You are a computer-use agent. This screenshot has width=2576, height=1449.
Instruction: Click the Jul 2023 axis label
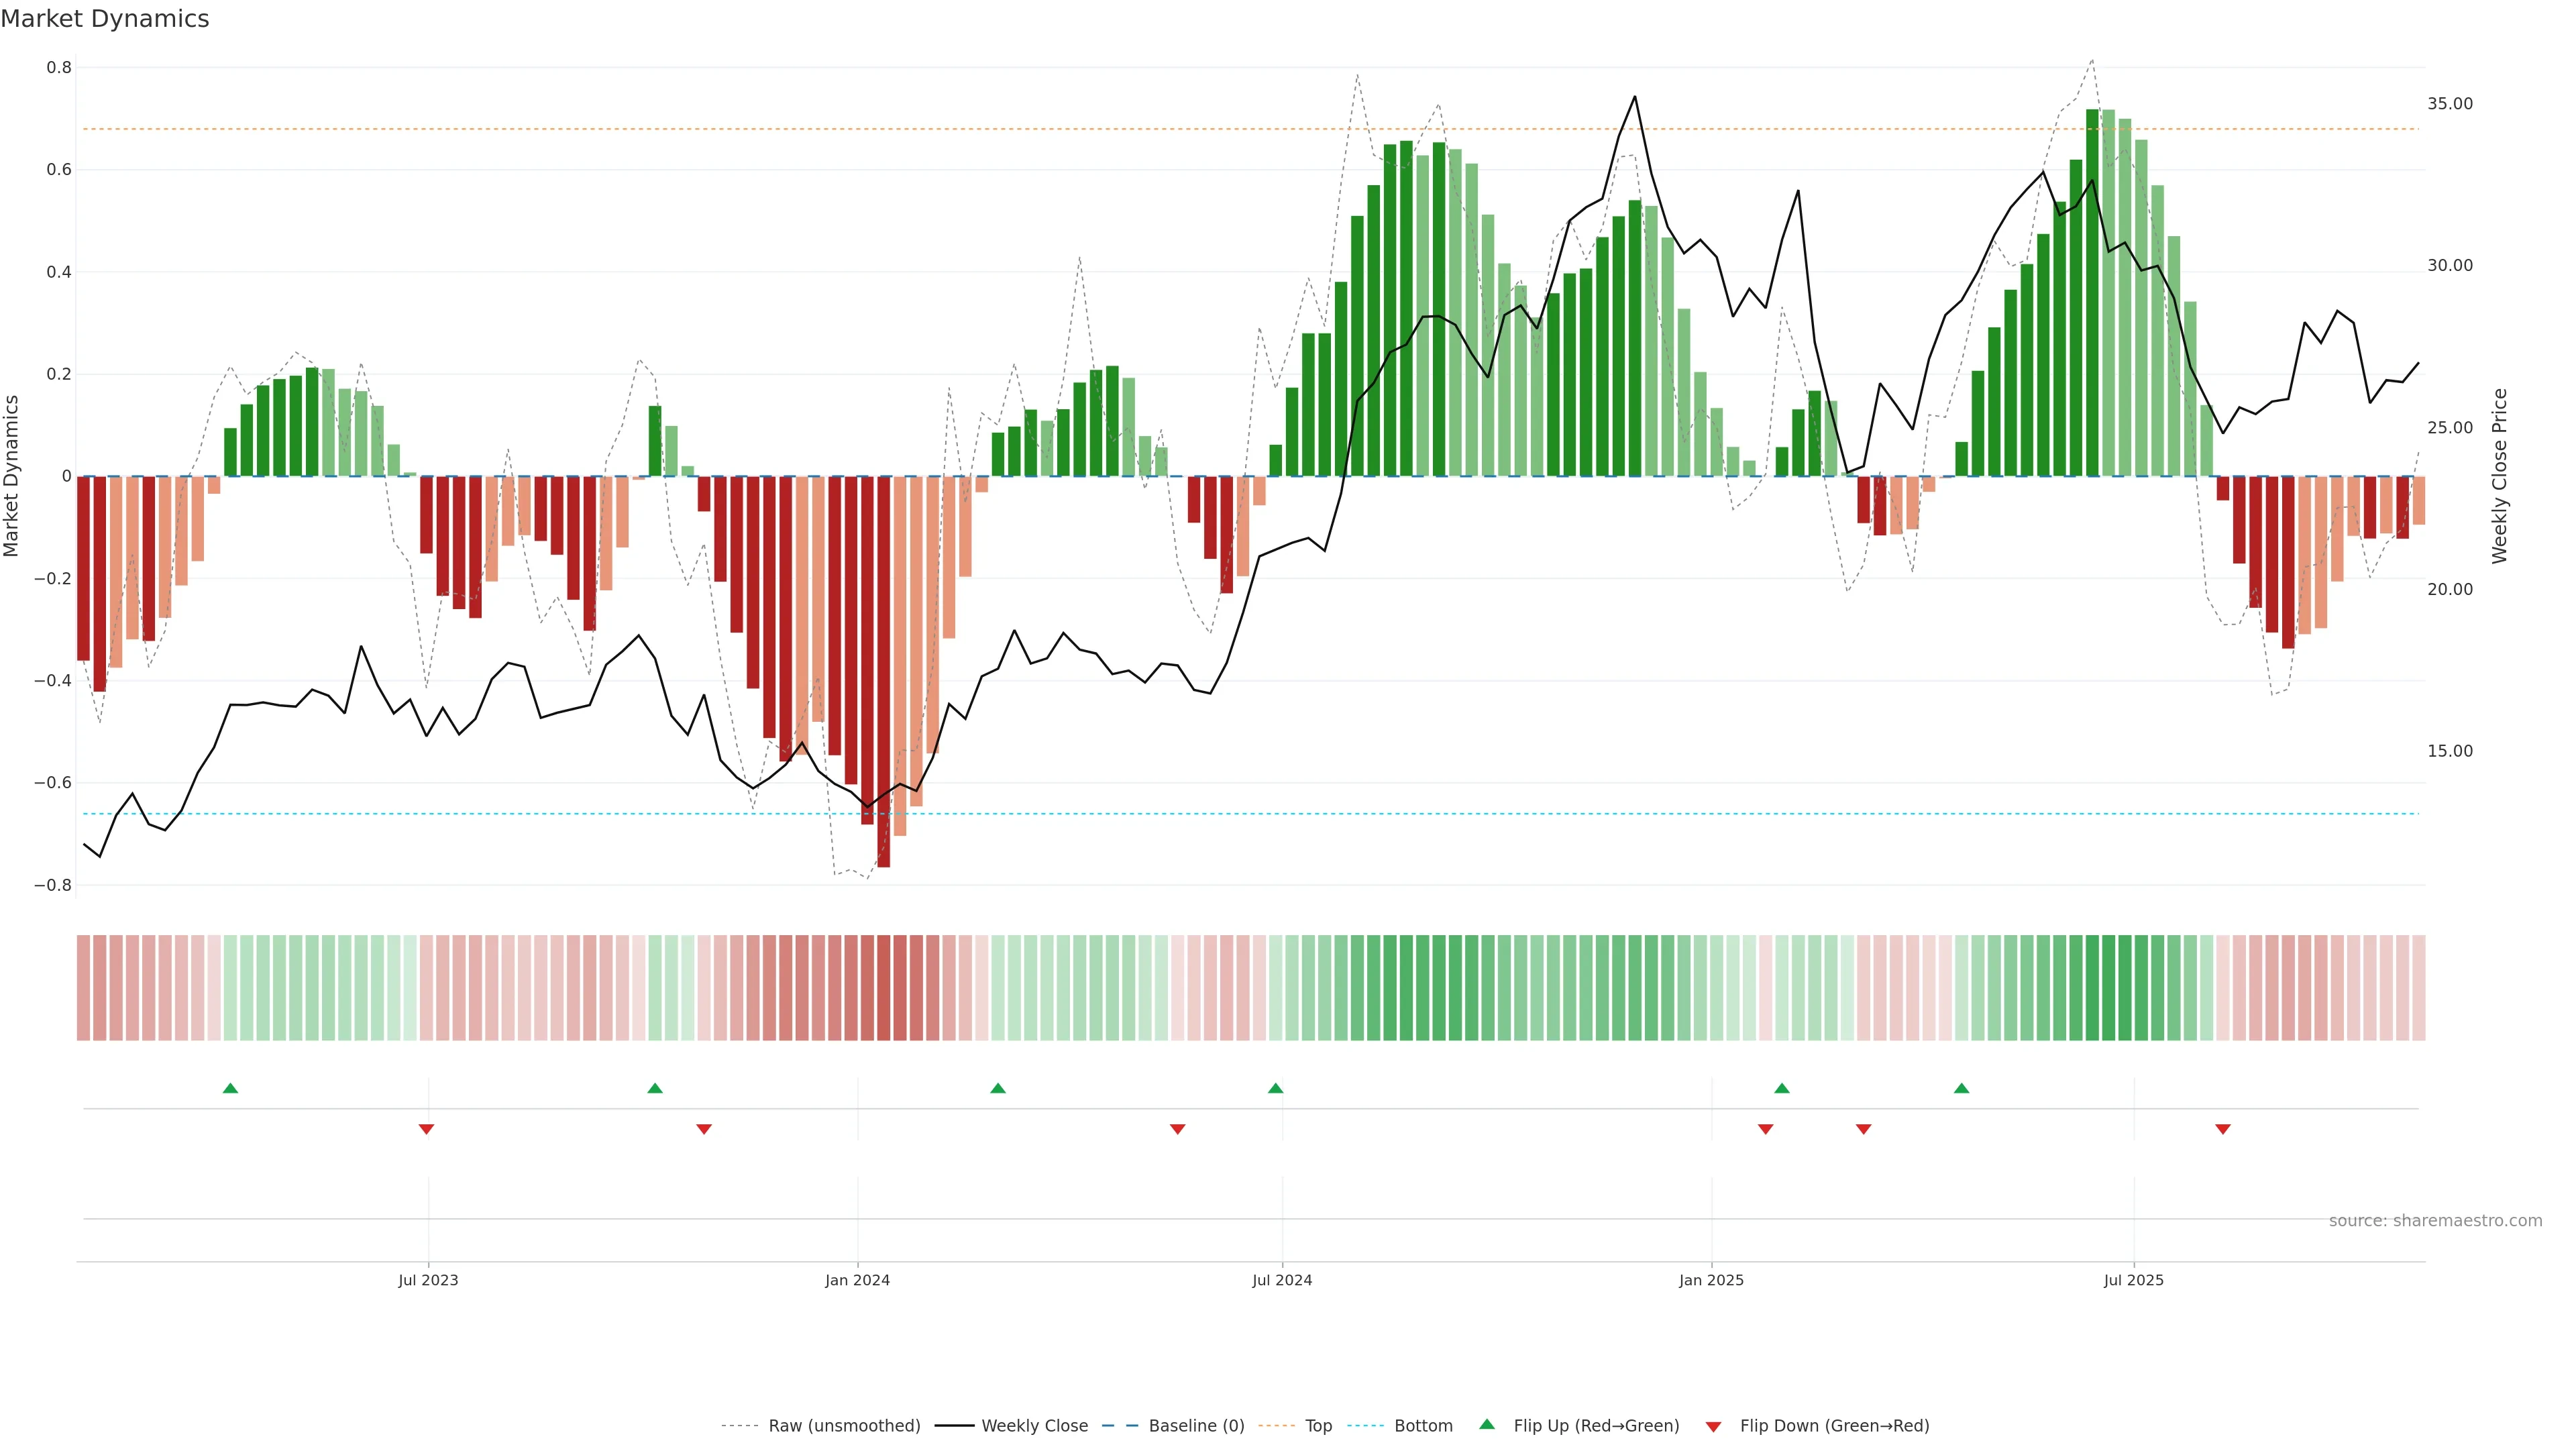[x=428, y=1280]
